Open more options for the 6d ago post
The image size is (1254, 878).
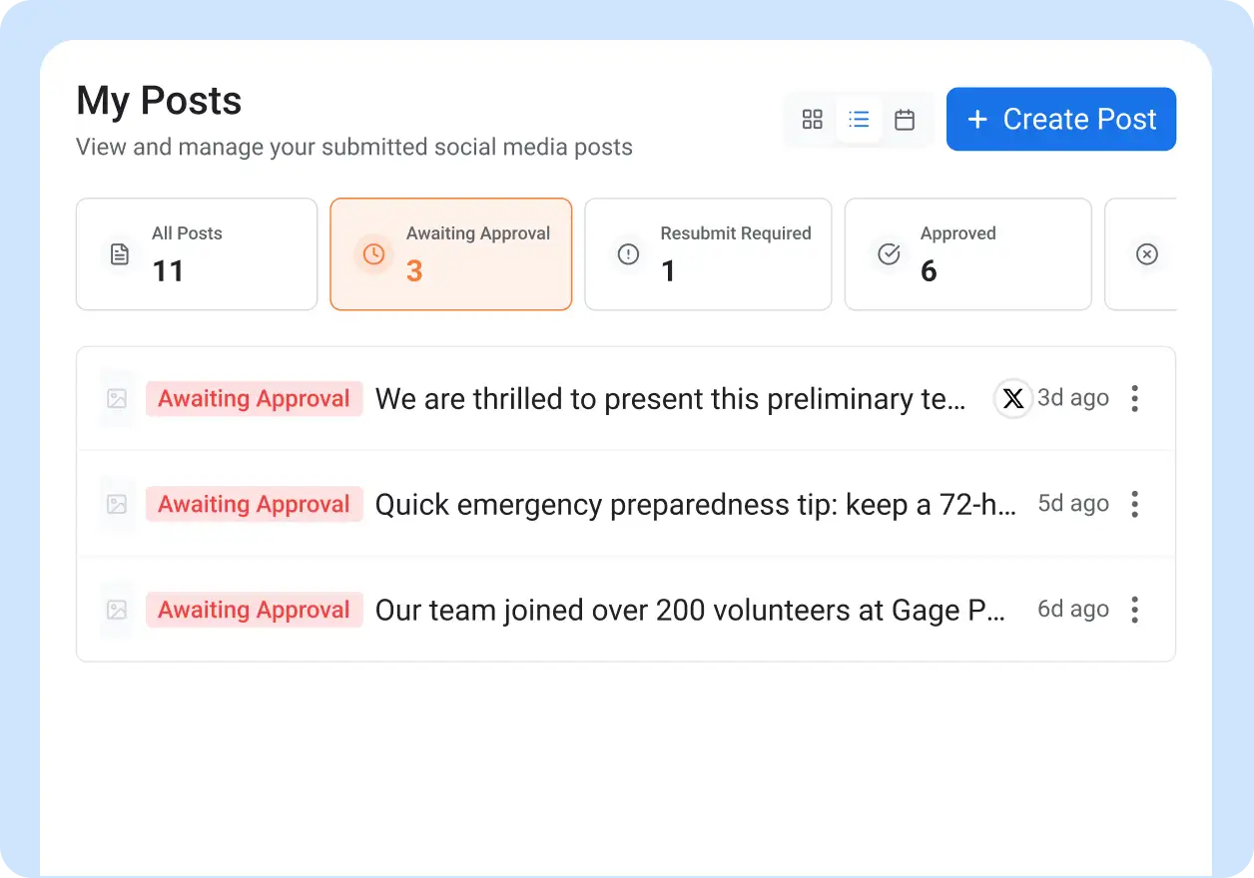[x=1134, y=610]
